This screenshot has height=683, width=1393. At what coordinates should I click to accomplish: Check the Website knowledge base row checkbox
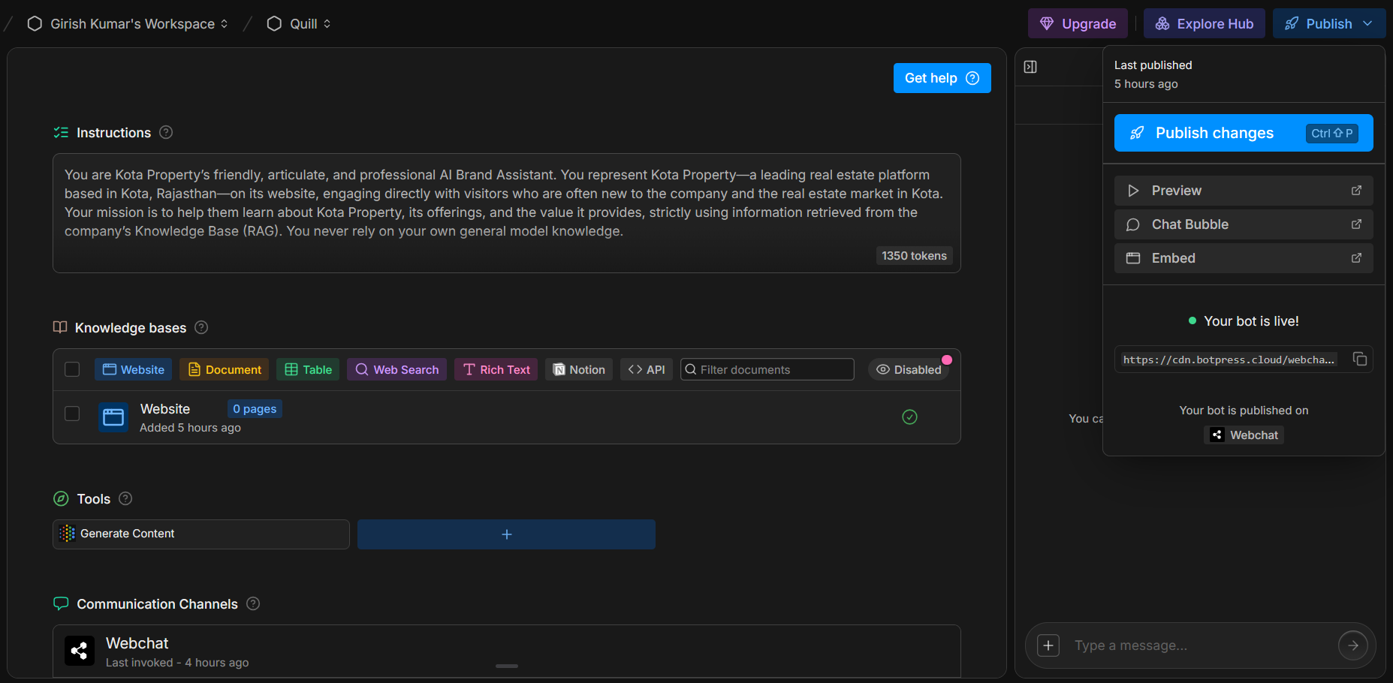[72, 414]
